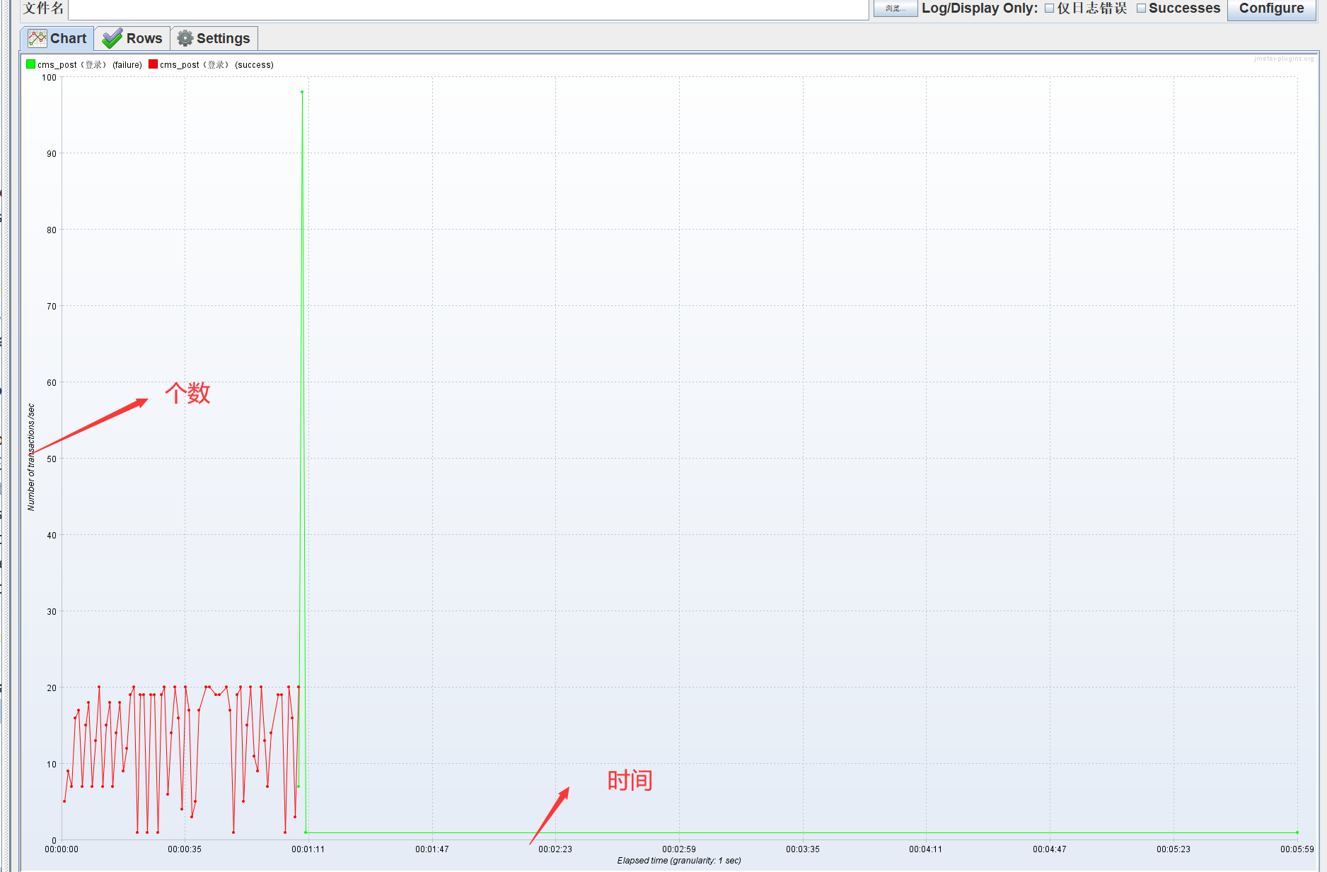This screenshot has width=1327, height=872.
Task: Click the 00:04:11 time axis label
Action: coord(925,849)
